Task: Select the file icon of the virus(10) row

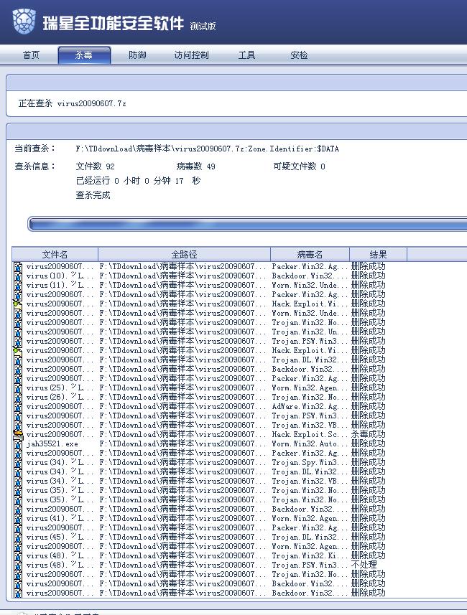Action: coord(18,276)
